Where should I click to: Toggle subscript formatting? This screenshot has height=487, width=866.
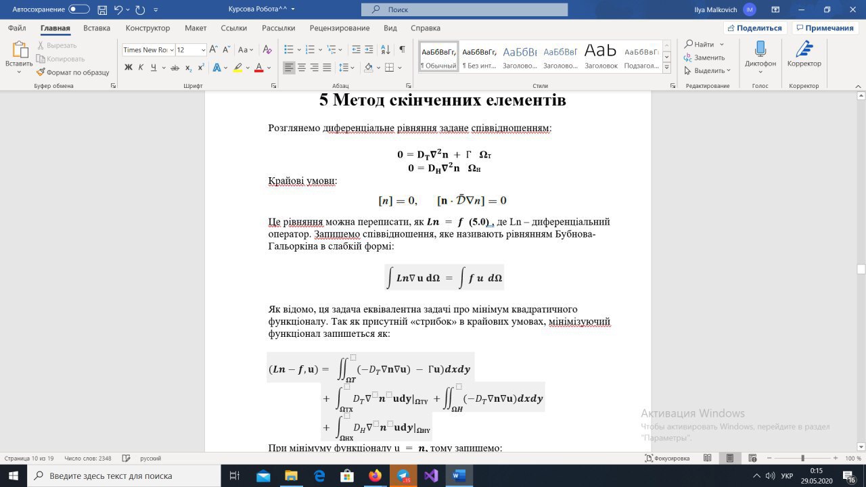pyautogui.click(x=188, y=68)
